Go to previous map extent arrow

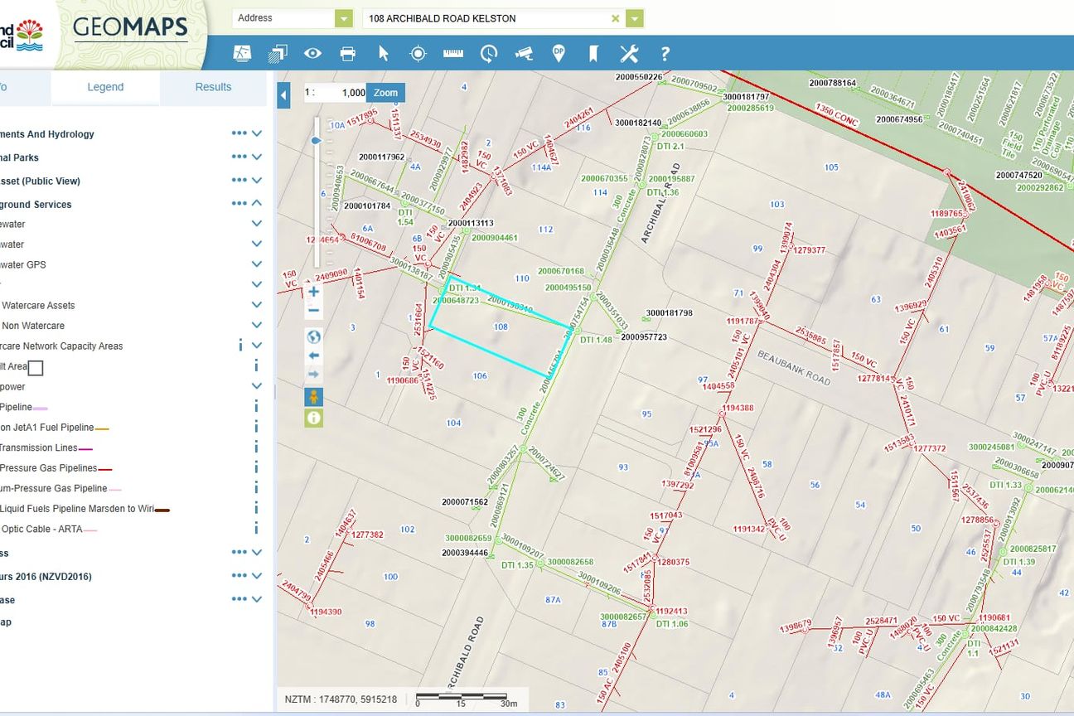pyautogui.click(x=313, y=356)
